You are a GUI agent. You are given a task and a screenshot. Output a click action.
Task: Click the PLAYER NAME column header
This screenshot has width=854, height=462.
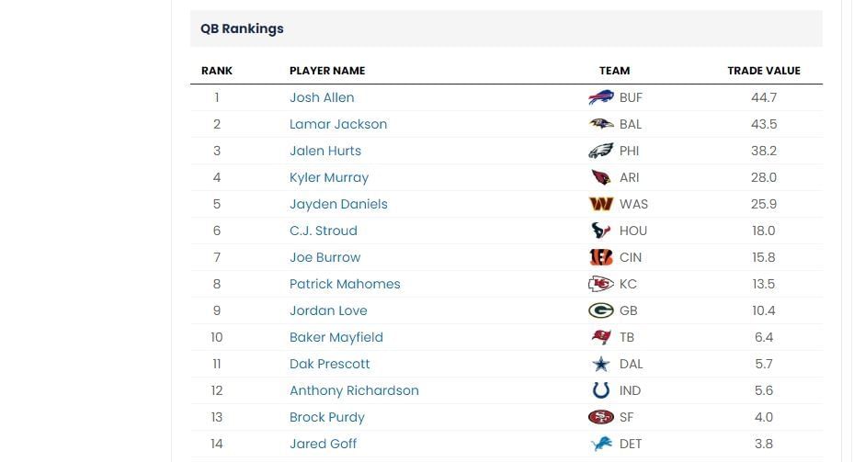pos(327,71)
